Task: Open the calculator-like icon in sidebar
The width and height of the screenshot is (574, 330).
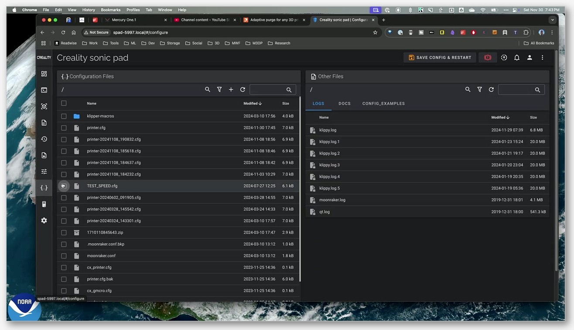Action: coord(44,204)
